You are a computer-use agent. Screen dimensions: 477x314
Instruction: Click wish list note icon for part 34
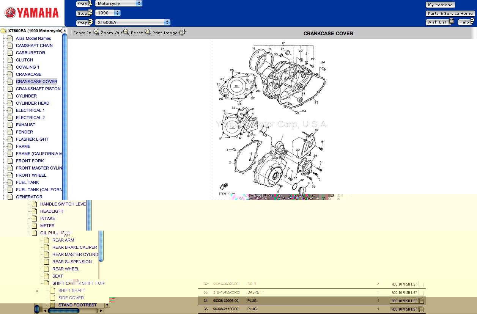click(x=421, y=301)
